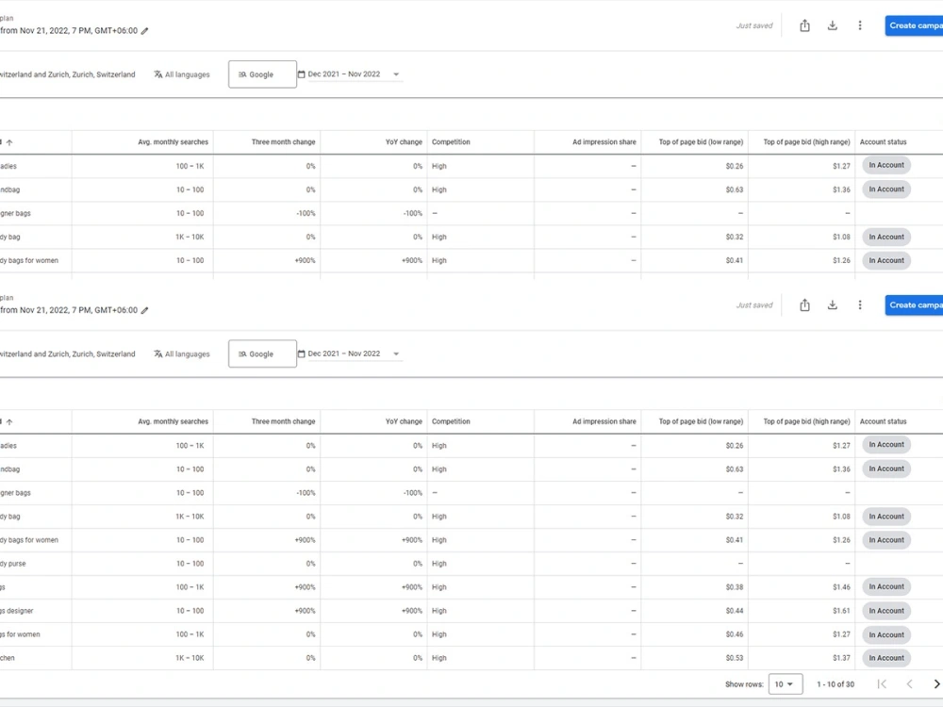Image resolution: width=943 pixels, height=707 pixels.
Task: Click the sort arrow in the lower table header
Action: (9, 422)
